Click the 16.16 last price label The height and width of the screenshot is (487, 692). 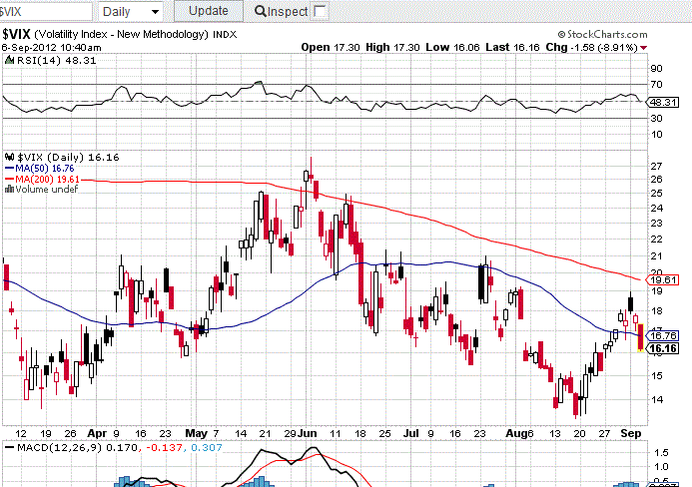[x=663, y=348]
